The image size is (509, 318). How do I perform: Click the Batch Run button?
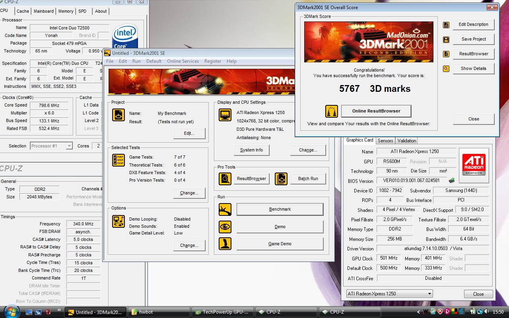(308, 179)
